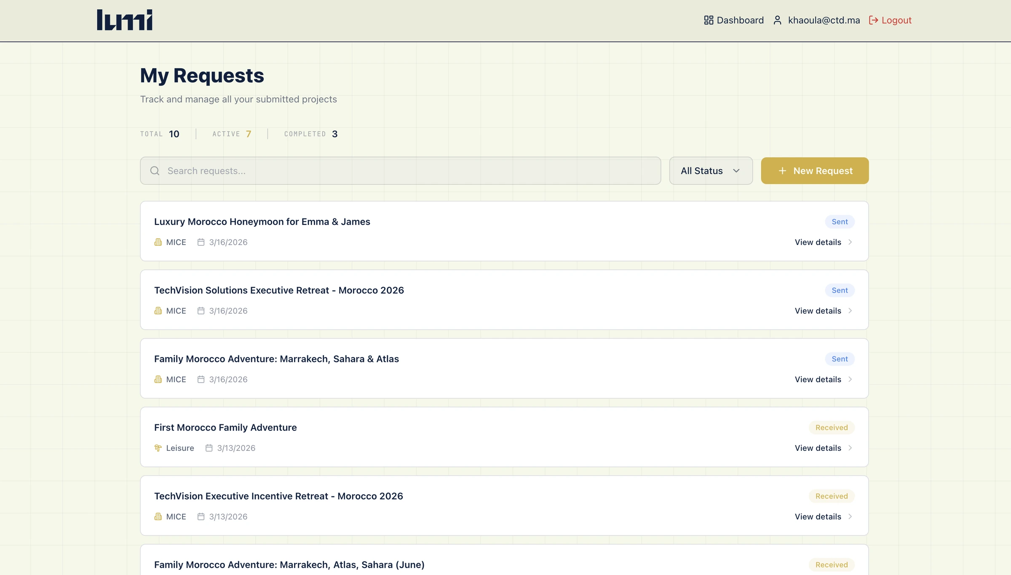Click calendar icon on First Morocco Family card
This screenshot has width=1011, height=575.
point(209,448)
